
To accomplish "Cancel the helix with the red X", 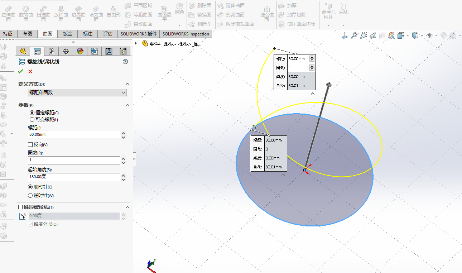I will (x=30, y=71).
